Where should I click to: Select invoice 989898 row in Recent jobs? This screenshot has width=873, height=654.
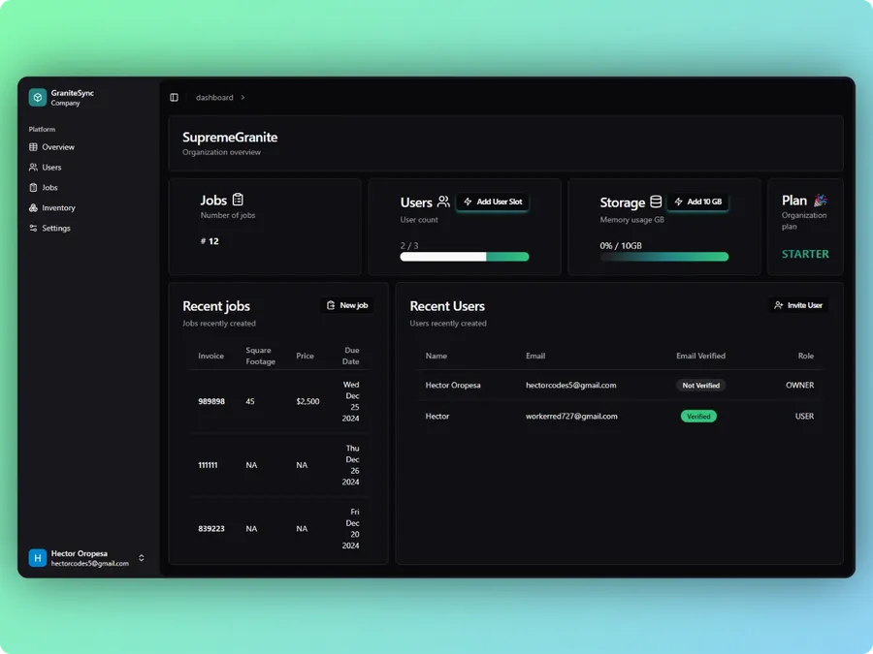(211, 401)
